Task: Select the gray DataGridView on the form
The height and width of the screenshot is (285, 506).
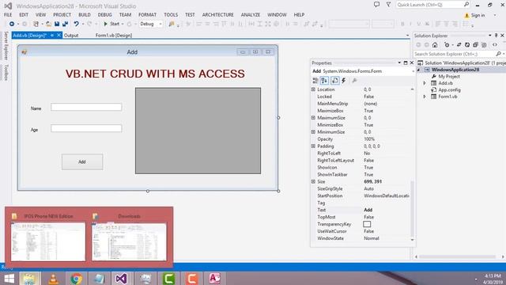Action: pyautogui.click(x=198, y=131)
